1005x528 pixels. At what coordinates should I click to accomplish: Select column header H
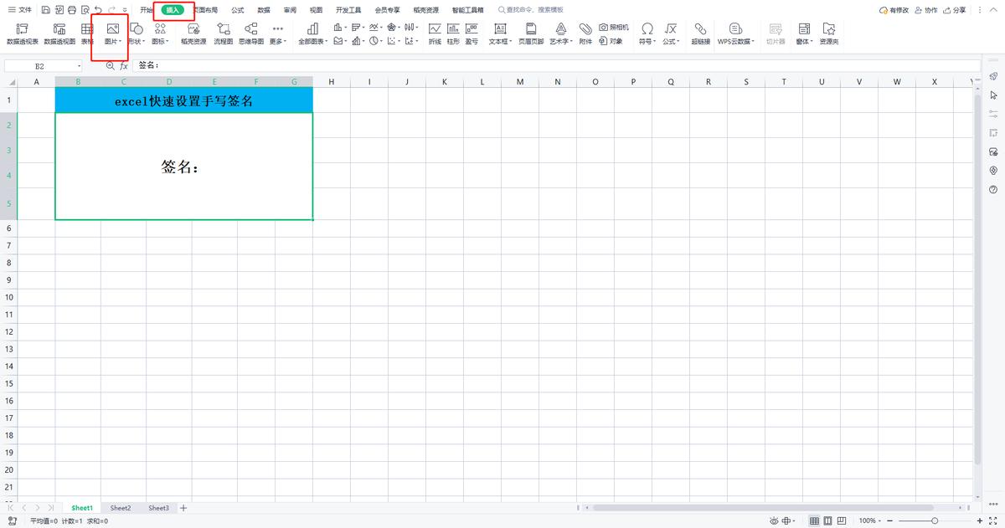pyautogui.click(x=332, y=81)
